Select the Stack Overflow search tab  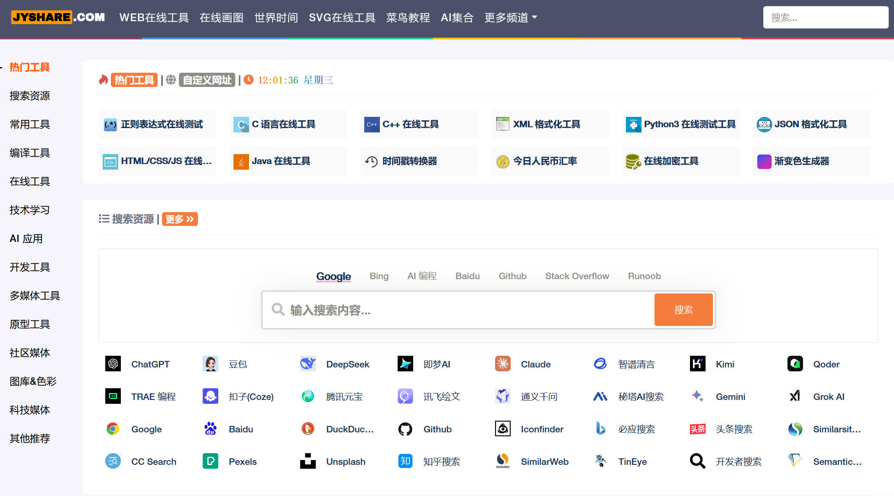point(577,276)
